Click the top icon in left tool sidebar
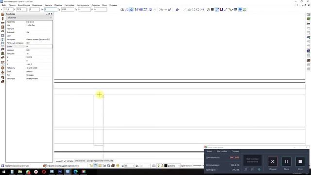The height and width of the screenshot is (175, 311). (2, 14)
